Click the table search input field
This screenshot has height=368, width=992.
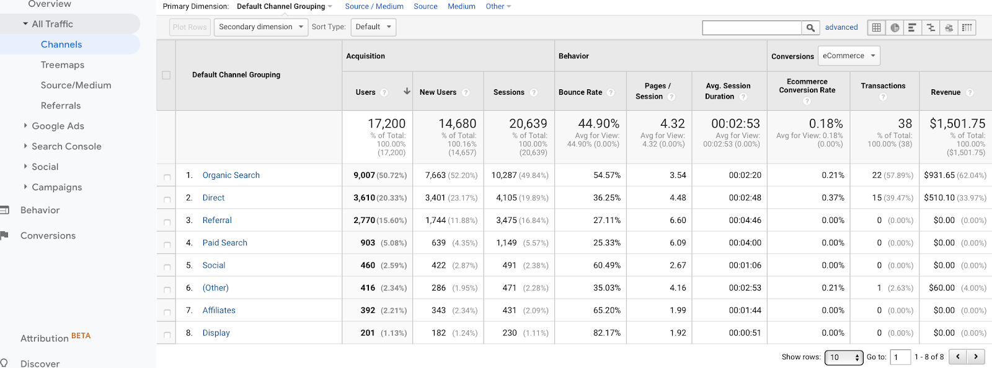(752, 27)
